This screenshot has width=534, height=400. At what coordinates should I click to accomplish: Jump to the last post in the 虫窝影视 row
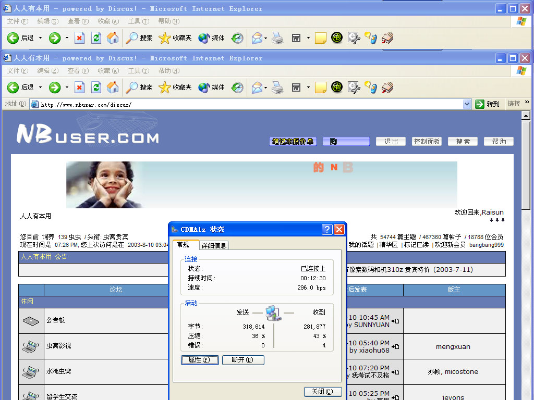point(395,346)
